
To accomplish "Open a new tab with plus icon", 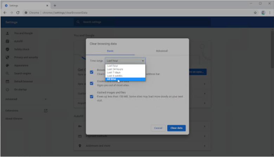I will [55, 5].
